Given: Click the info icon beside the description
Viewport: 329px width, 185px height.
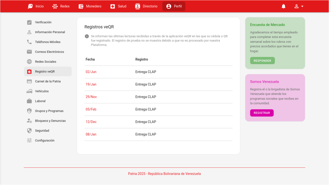Looking at the screenshot, I should click(87, 36).
